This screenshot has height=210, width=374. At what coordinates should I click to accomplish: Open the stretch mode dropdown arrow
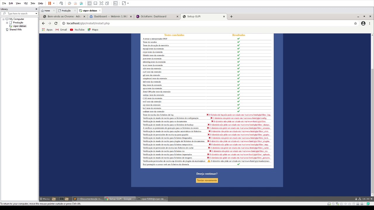(128, 3)
